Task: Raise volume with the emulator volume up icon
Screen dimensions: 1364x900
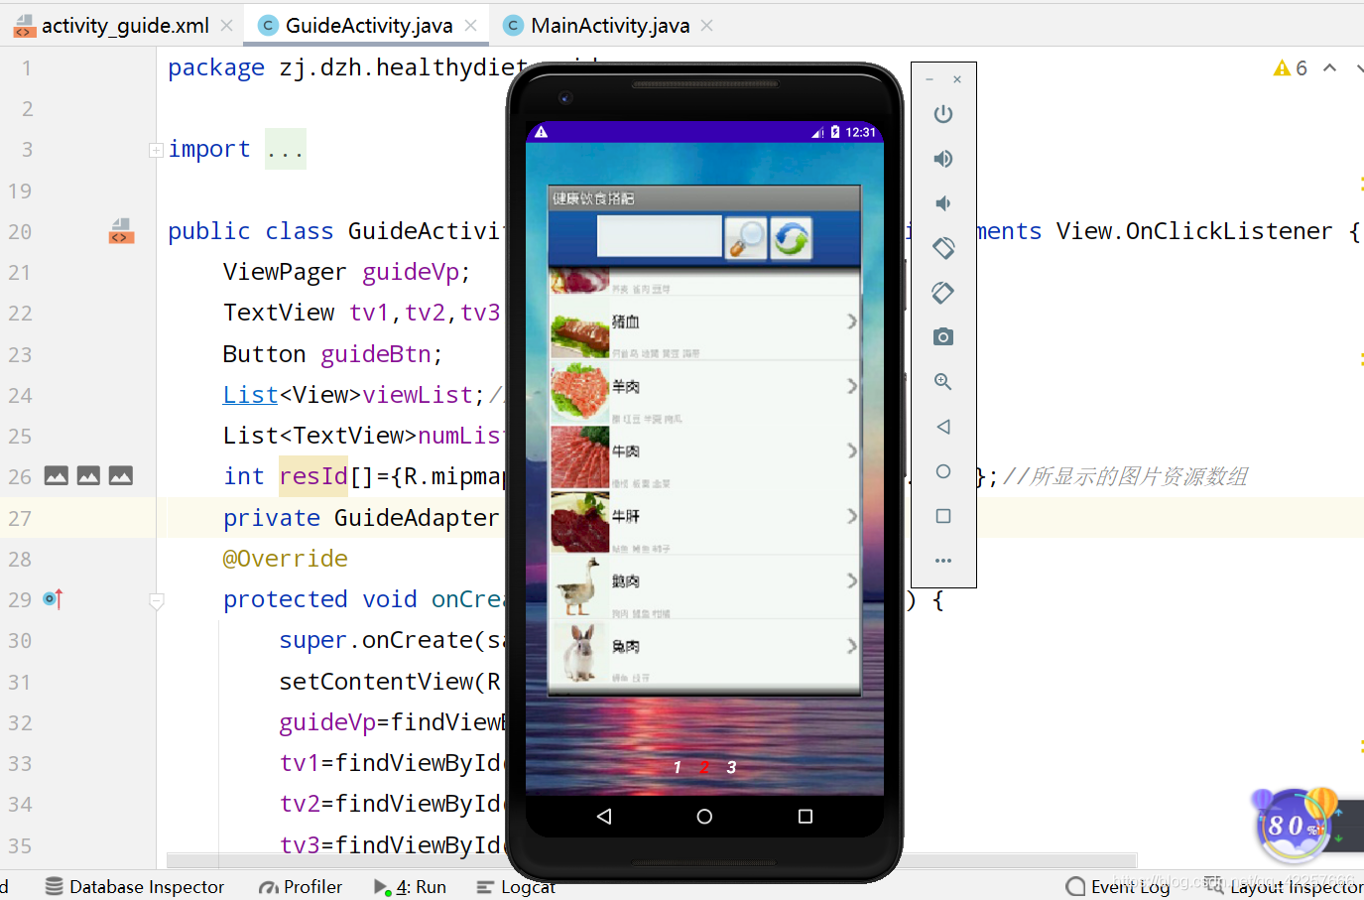Action: pos(943,159)
